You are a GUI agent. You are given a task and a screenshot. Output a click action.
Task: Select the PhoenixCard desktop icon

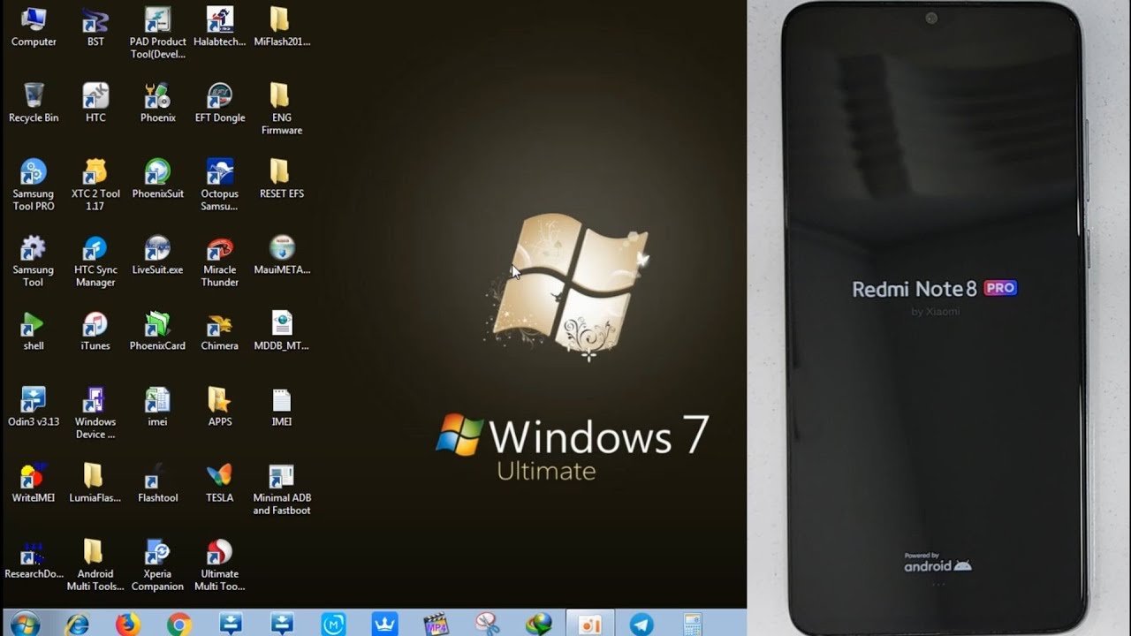tap(157, 330)
